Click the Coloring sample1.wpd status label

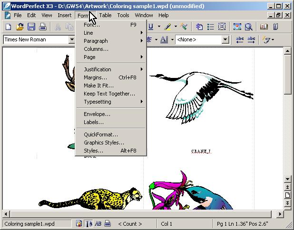(37, 224)
